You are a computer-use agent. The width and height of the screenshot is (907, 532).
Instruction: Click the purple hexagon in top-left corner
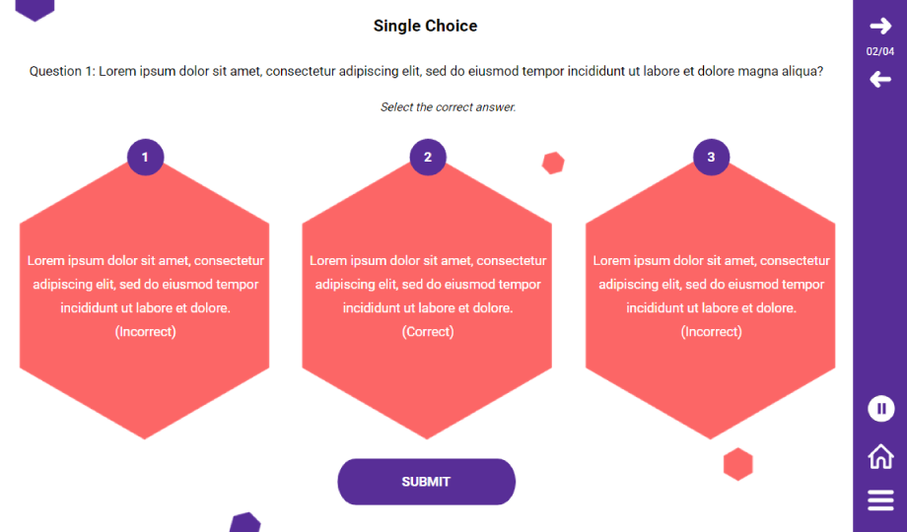click(35, 8)
